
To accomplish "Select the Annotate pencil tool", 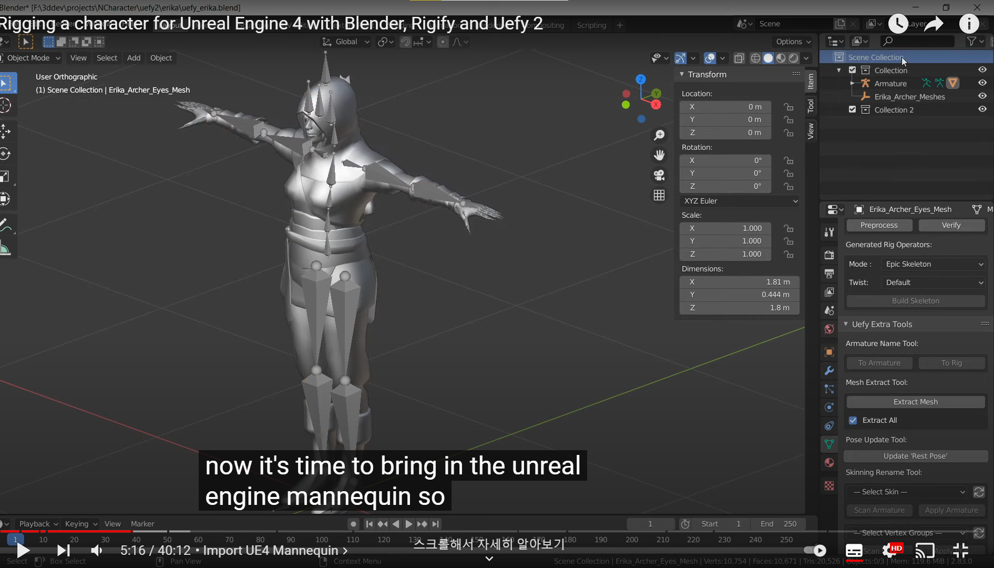I will (5, 225).
